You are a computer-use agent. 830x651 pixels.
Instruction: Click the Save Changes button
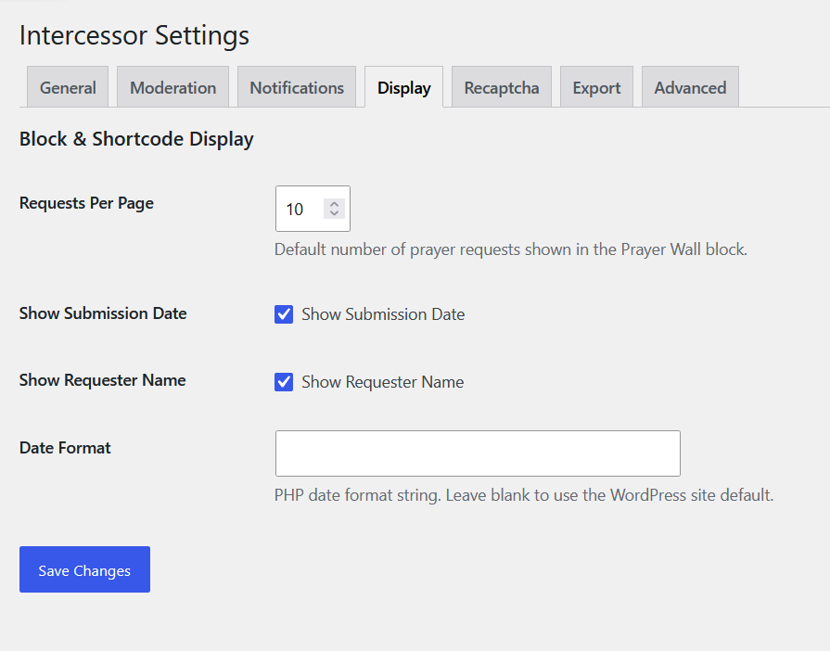(84, 569)
